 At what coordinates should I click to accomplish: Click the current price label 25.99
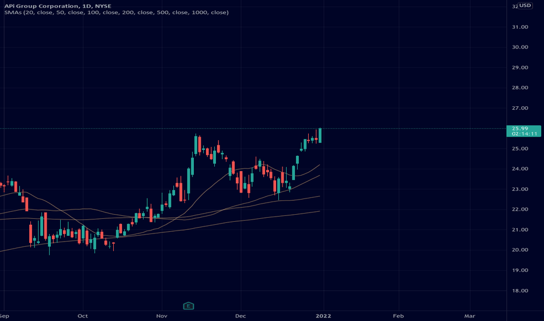point(519,128)
